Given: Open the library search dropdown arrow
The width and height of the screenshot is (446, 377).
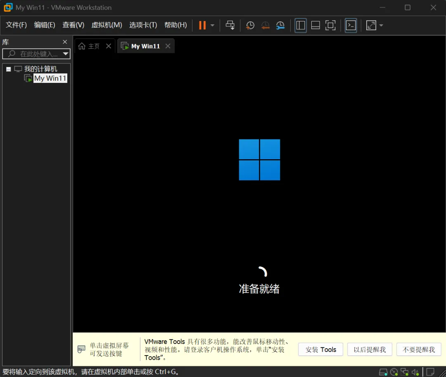Looking at the screenshot, I should point(66,54).
